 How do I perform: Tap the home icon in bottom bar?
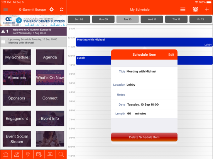coord(6,154)
